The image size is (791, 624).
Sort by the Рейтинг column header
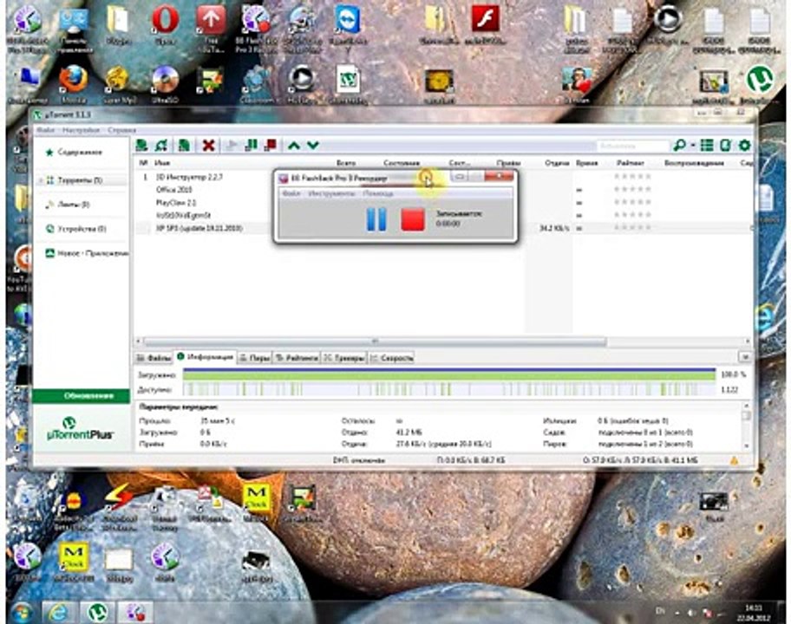[x=630, y=163]
